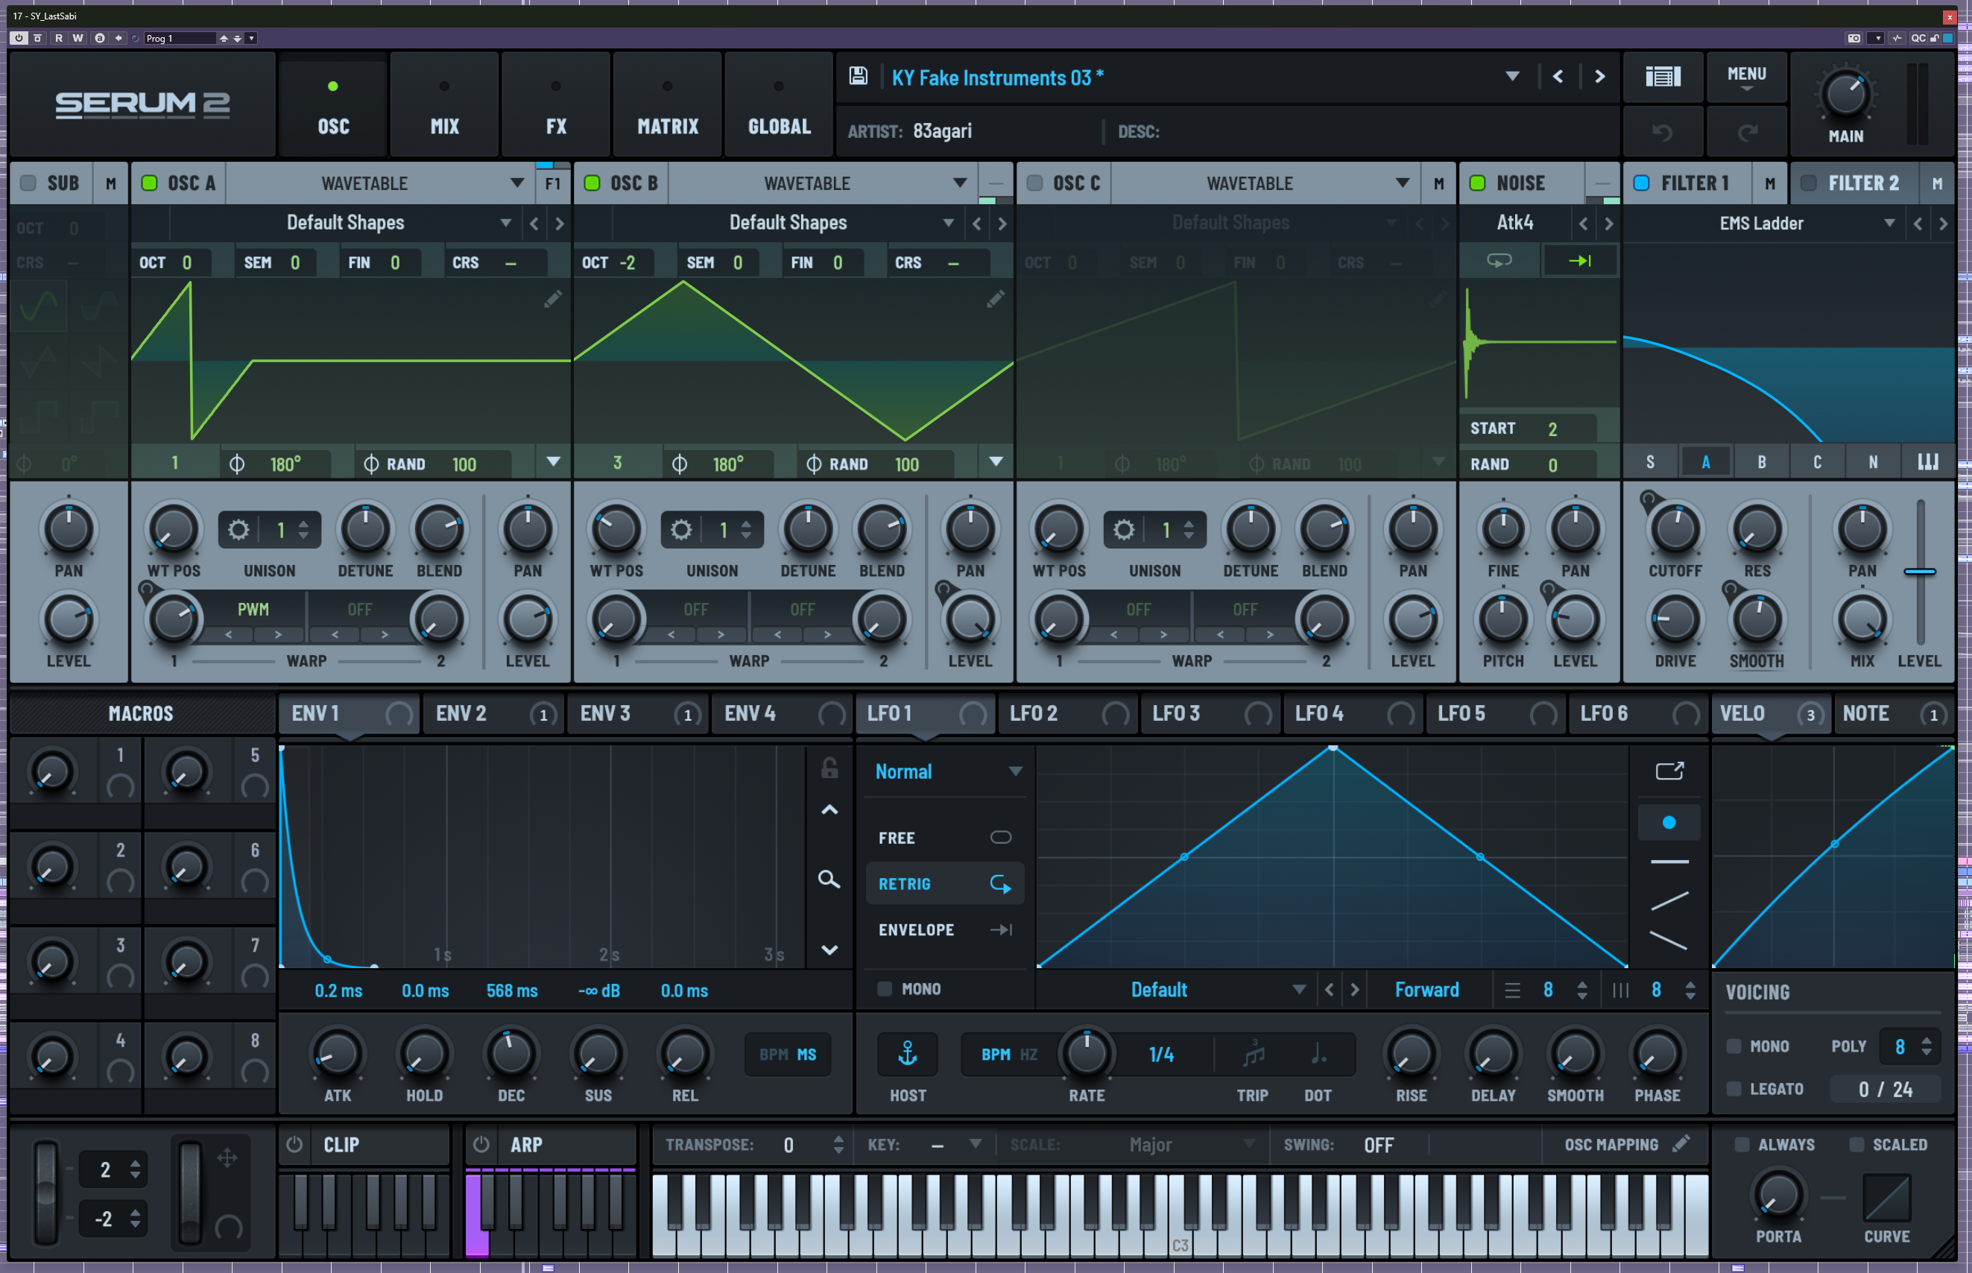Screen dimensions: 1972x1273
Task: Select the LFO 2 tab
Action: (x=1067, y=714)
